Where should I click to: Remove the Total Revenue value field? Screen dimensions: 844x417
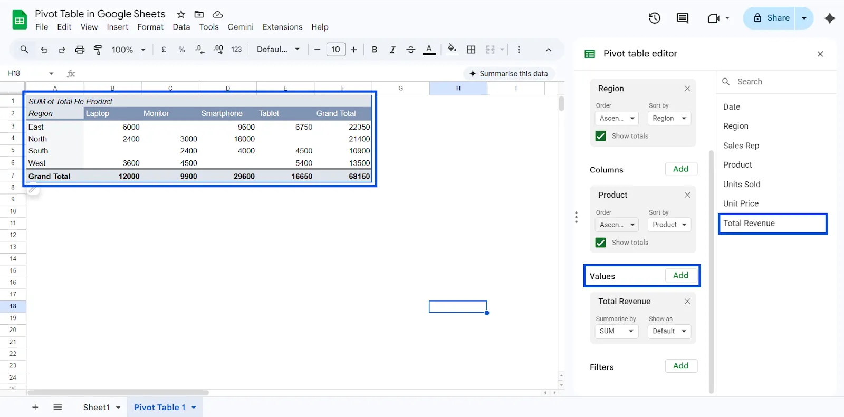[687, 302]
